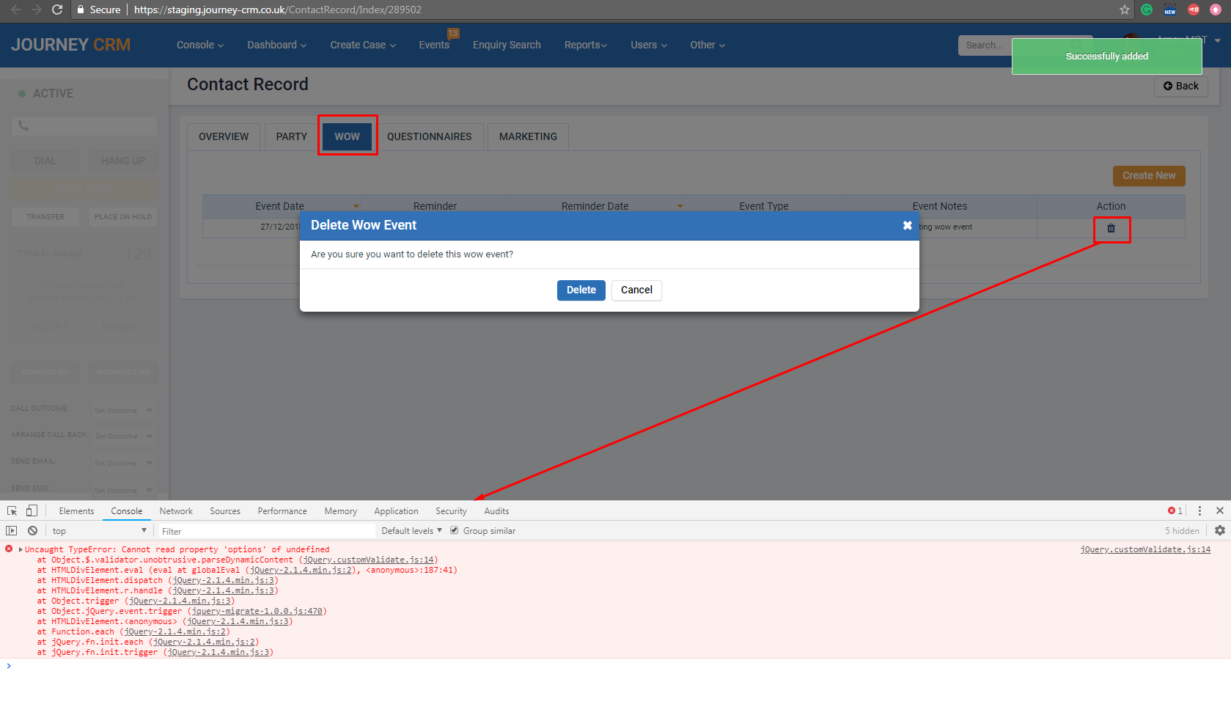Click the HANG UP button

pyautogui.click(x=123, y=161)
